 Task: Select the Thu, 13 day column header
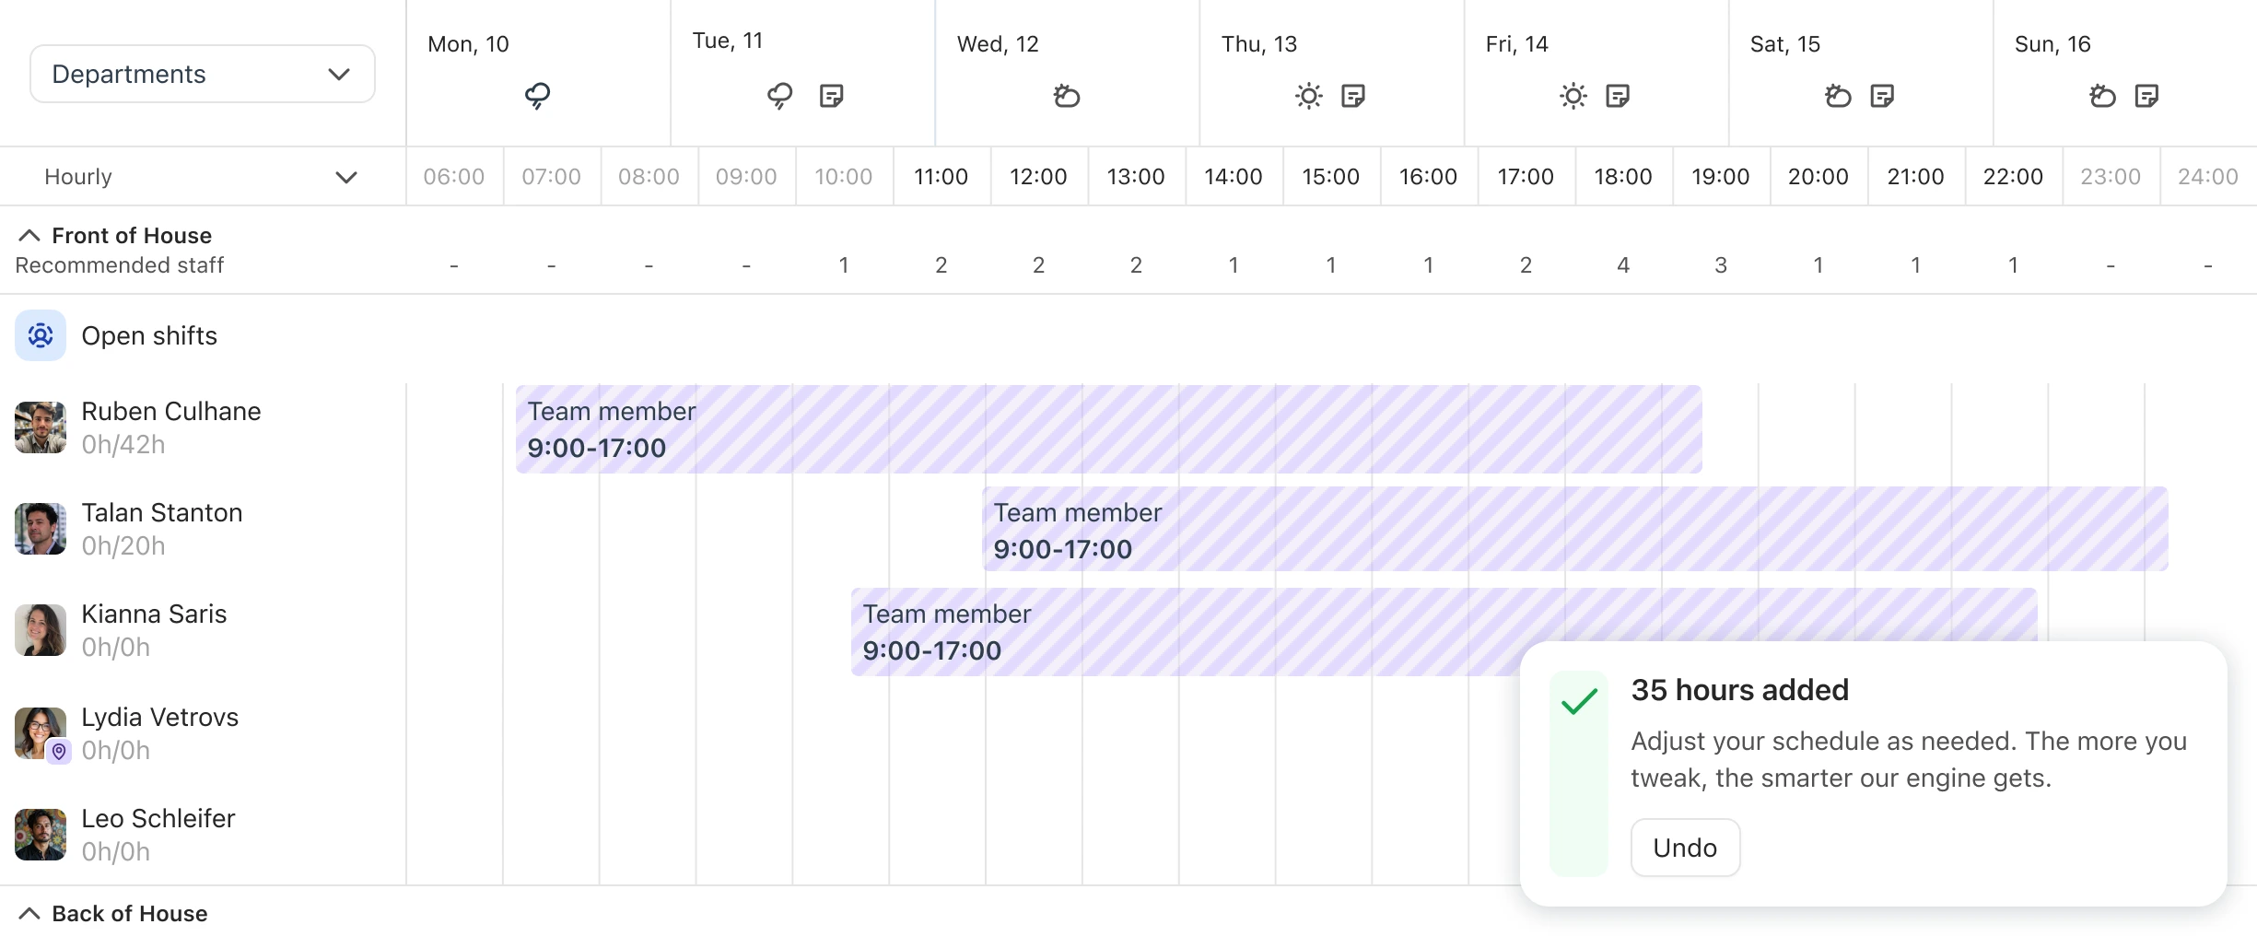(x=1331, y=73)
